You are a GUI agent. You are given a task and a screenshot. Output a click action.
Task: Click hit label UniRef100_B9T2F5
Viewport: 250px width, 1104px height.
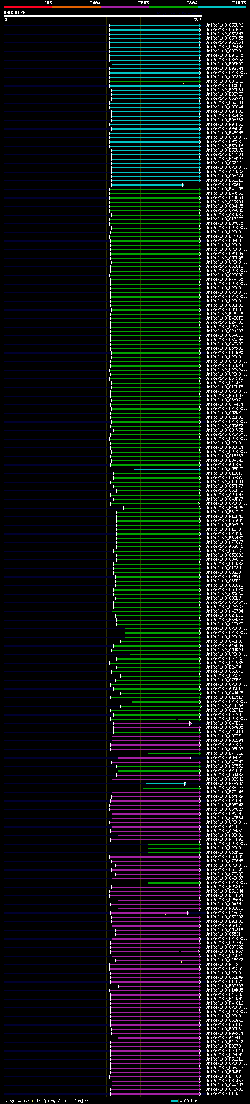pyautogui.click(x=224, y=55)
